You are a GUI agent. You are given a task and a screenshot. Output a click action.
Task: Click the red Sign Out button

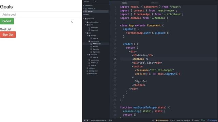[x=8, y=35]
